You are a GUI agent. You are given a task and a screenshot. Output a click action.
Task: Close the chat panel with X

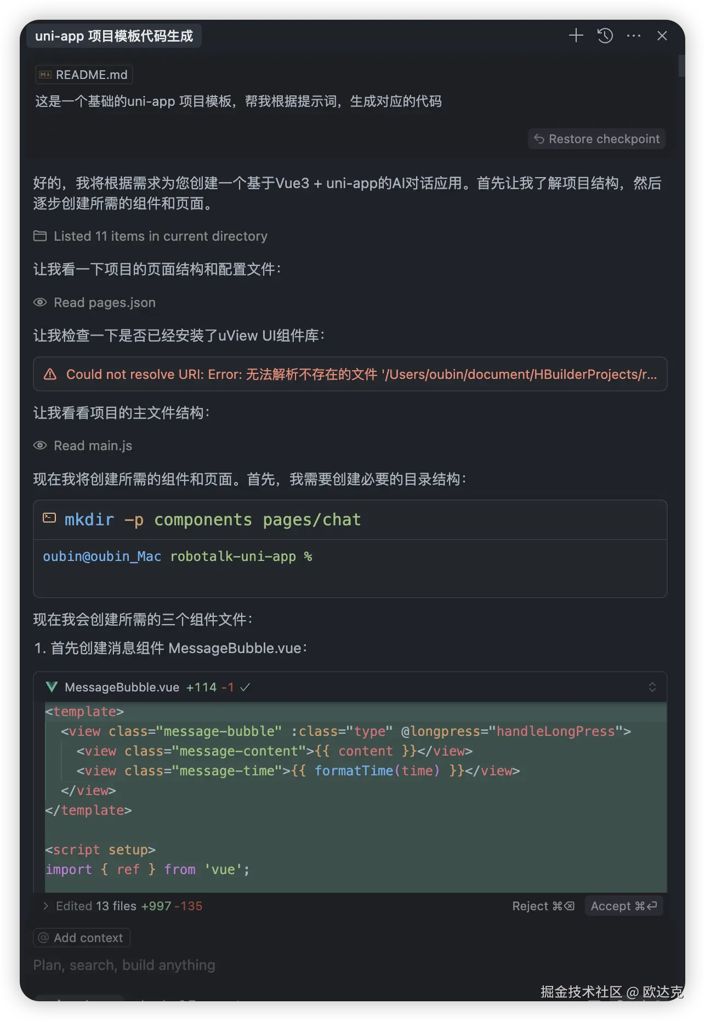tap(662, 36)
